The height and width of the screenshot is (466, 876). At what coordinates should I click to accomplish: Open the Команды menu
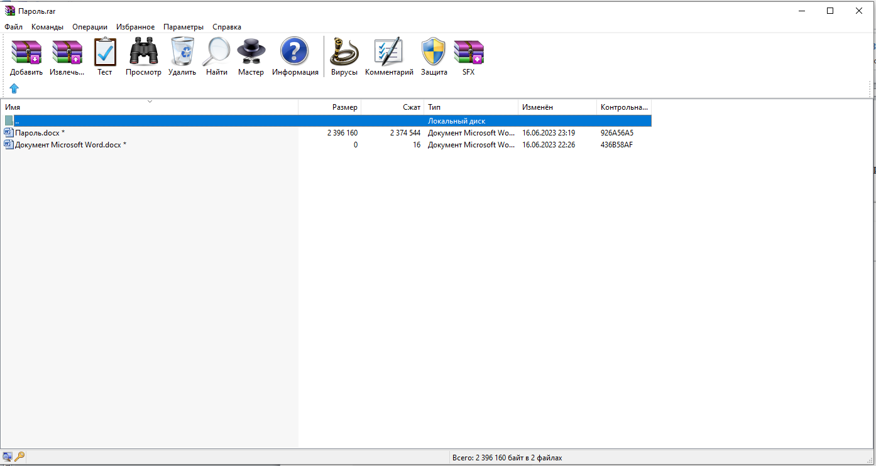click(x=47, y=27)
